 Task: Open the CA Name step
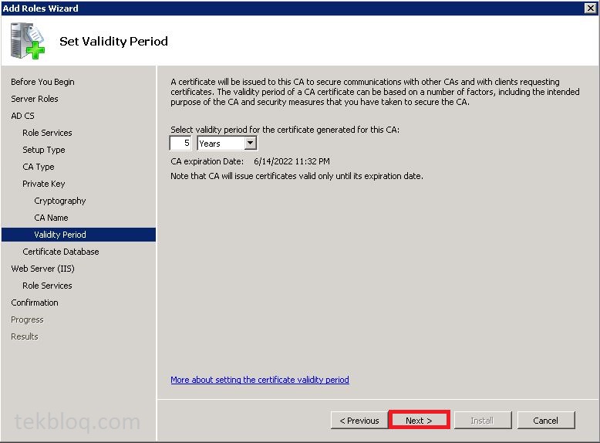[x=51, y=218]
